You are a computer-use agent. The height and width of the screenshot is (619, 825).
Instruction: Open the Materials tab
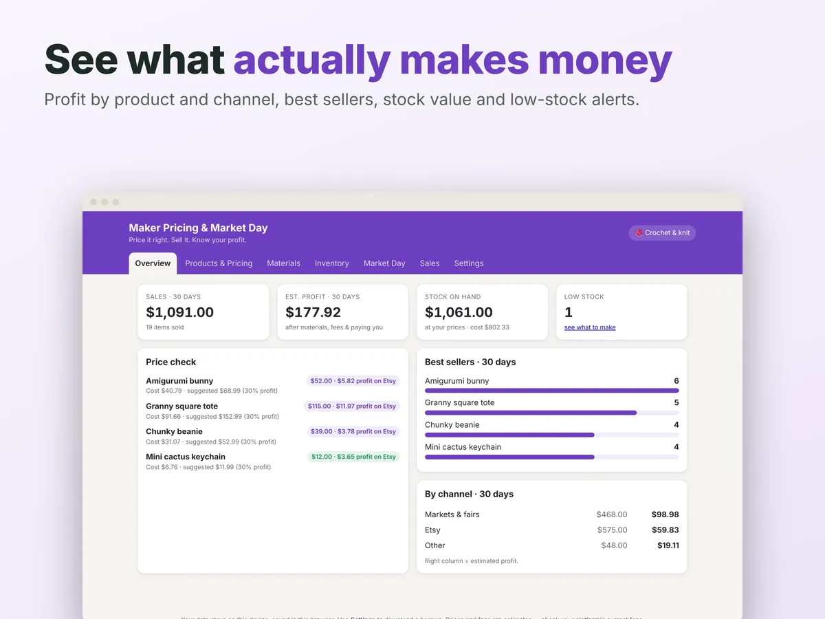pos(284,263)
